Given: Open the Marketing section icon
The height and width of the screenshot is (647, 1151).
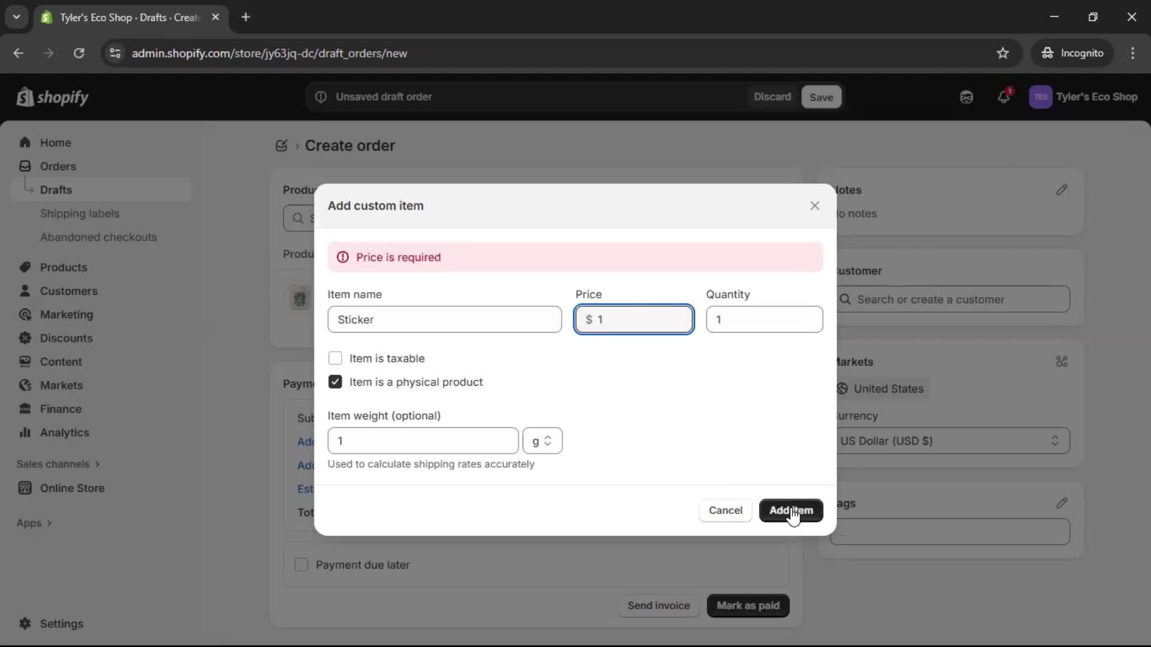Looking at the screenshot, I should click(x=25, y=315).
